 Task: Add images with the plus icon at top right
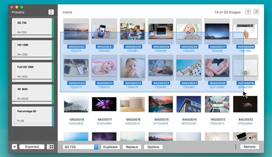pyautogui.click(x=248, y=12)
